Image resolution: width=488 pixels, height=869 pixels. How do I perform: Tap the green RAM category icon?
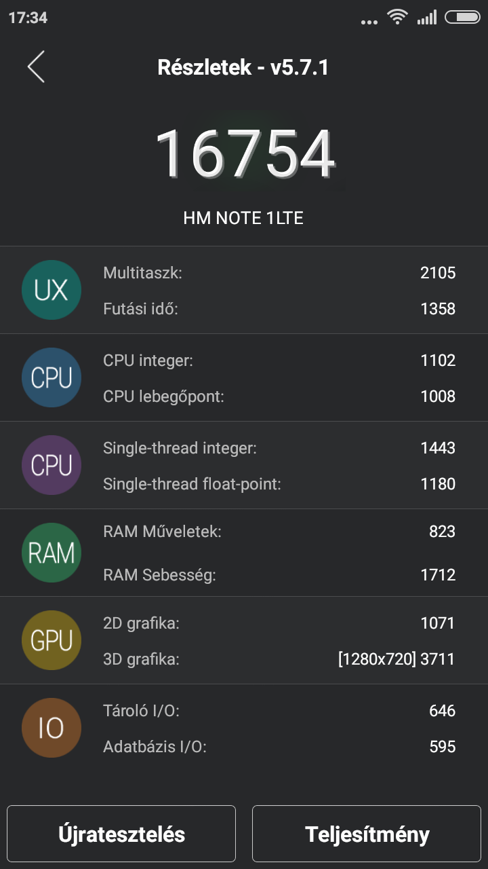52,553
